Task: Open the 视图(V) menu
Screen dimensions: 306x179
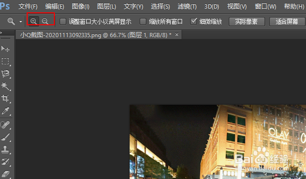Action: [237, 7]
